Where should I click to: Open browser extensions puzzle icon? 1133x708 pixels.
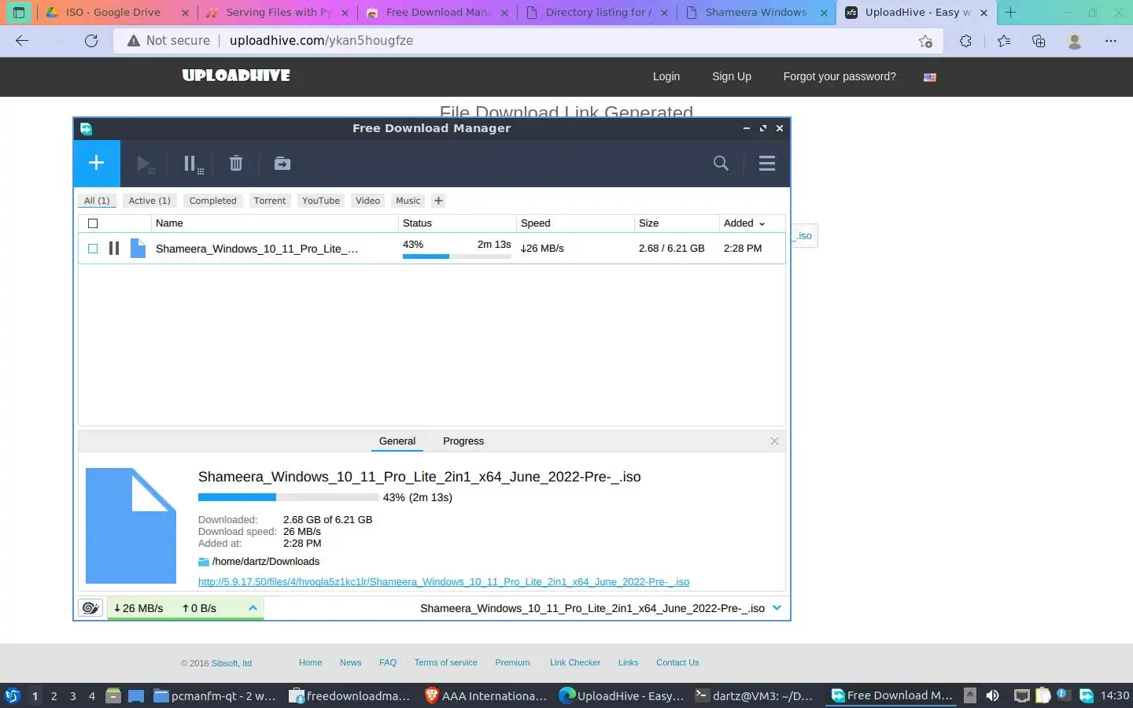(965, 41)
